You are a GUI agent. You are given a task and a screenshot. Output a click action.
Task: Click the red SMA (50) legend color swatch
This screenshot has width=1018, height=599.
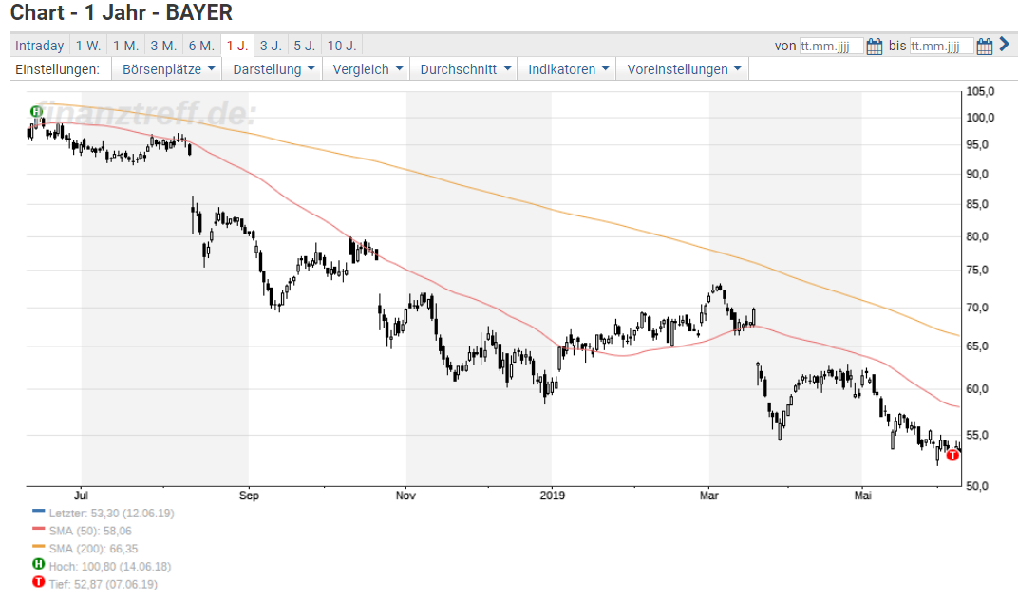coord(38,529)
